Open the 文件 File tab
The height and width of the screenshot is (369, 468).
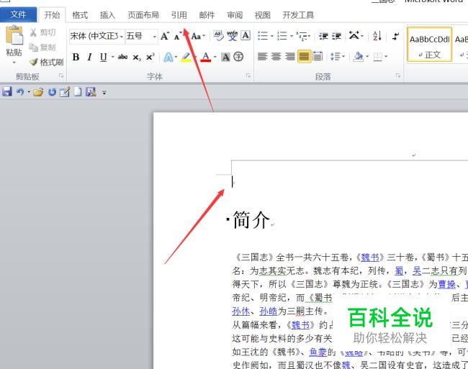click(18, 14)
